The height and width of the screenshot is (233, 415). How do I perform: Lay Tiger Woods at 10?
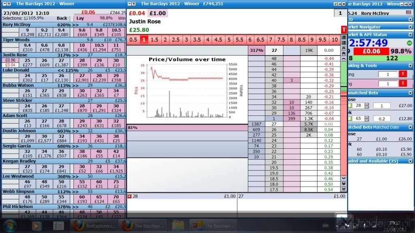[82, 47]
